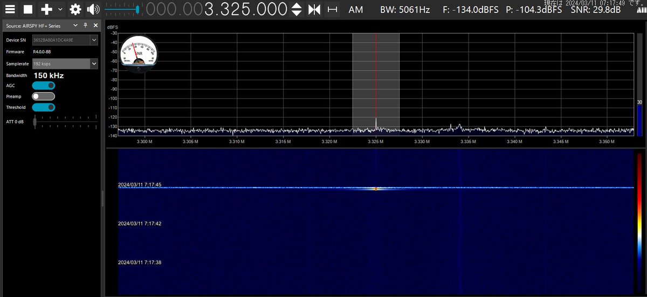
Task: Click the 150 kHz bandwidth value
Action: (x=49, y=75)
